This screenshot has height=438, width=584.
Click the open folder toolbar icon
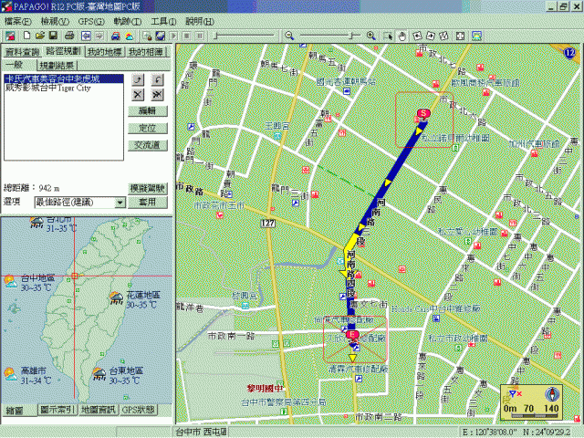[x=40, y=36]
